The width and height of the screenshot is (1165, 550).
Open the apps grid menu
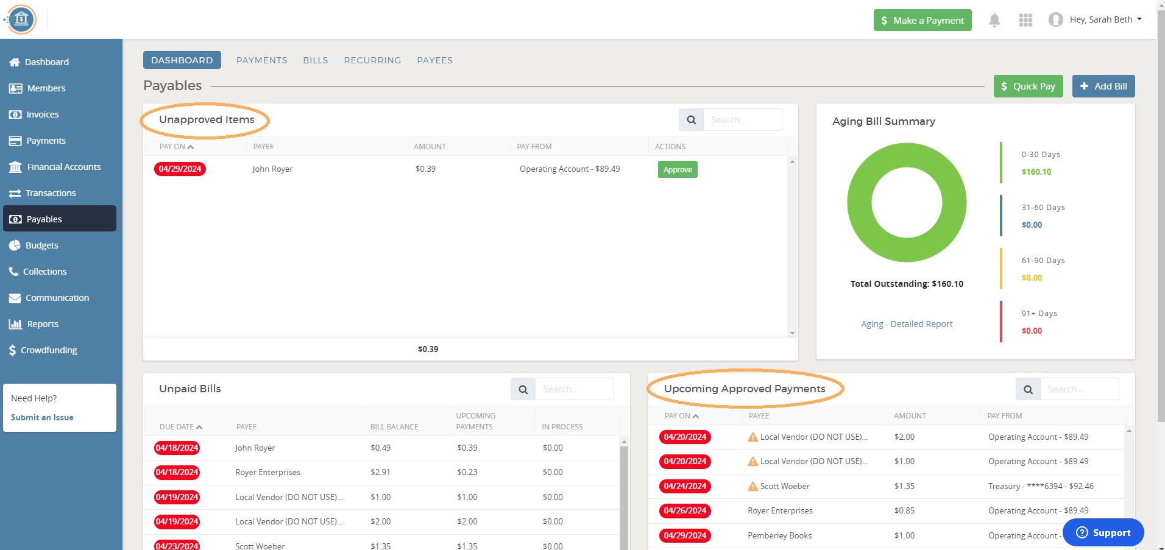1025,19
